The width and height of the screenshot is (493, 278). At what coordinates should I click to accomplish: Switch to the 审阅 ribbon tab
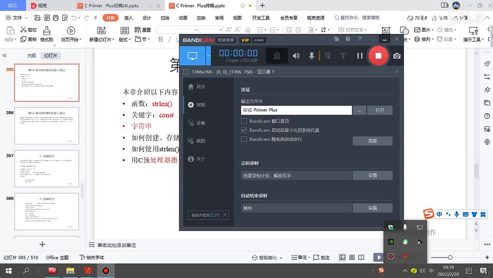coord(219,18)
